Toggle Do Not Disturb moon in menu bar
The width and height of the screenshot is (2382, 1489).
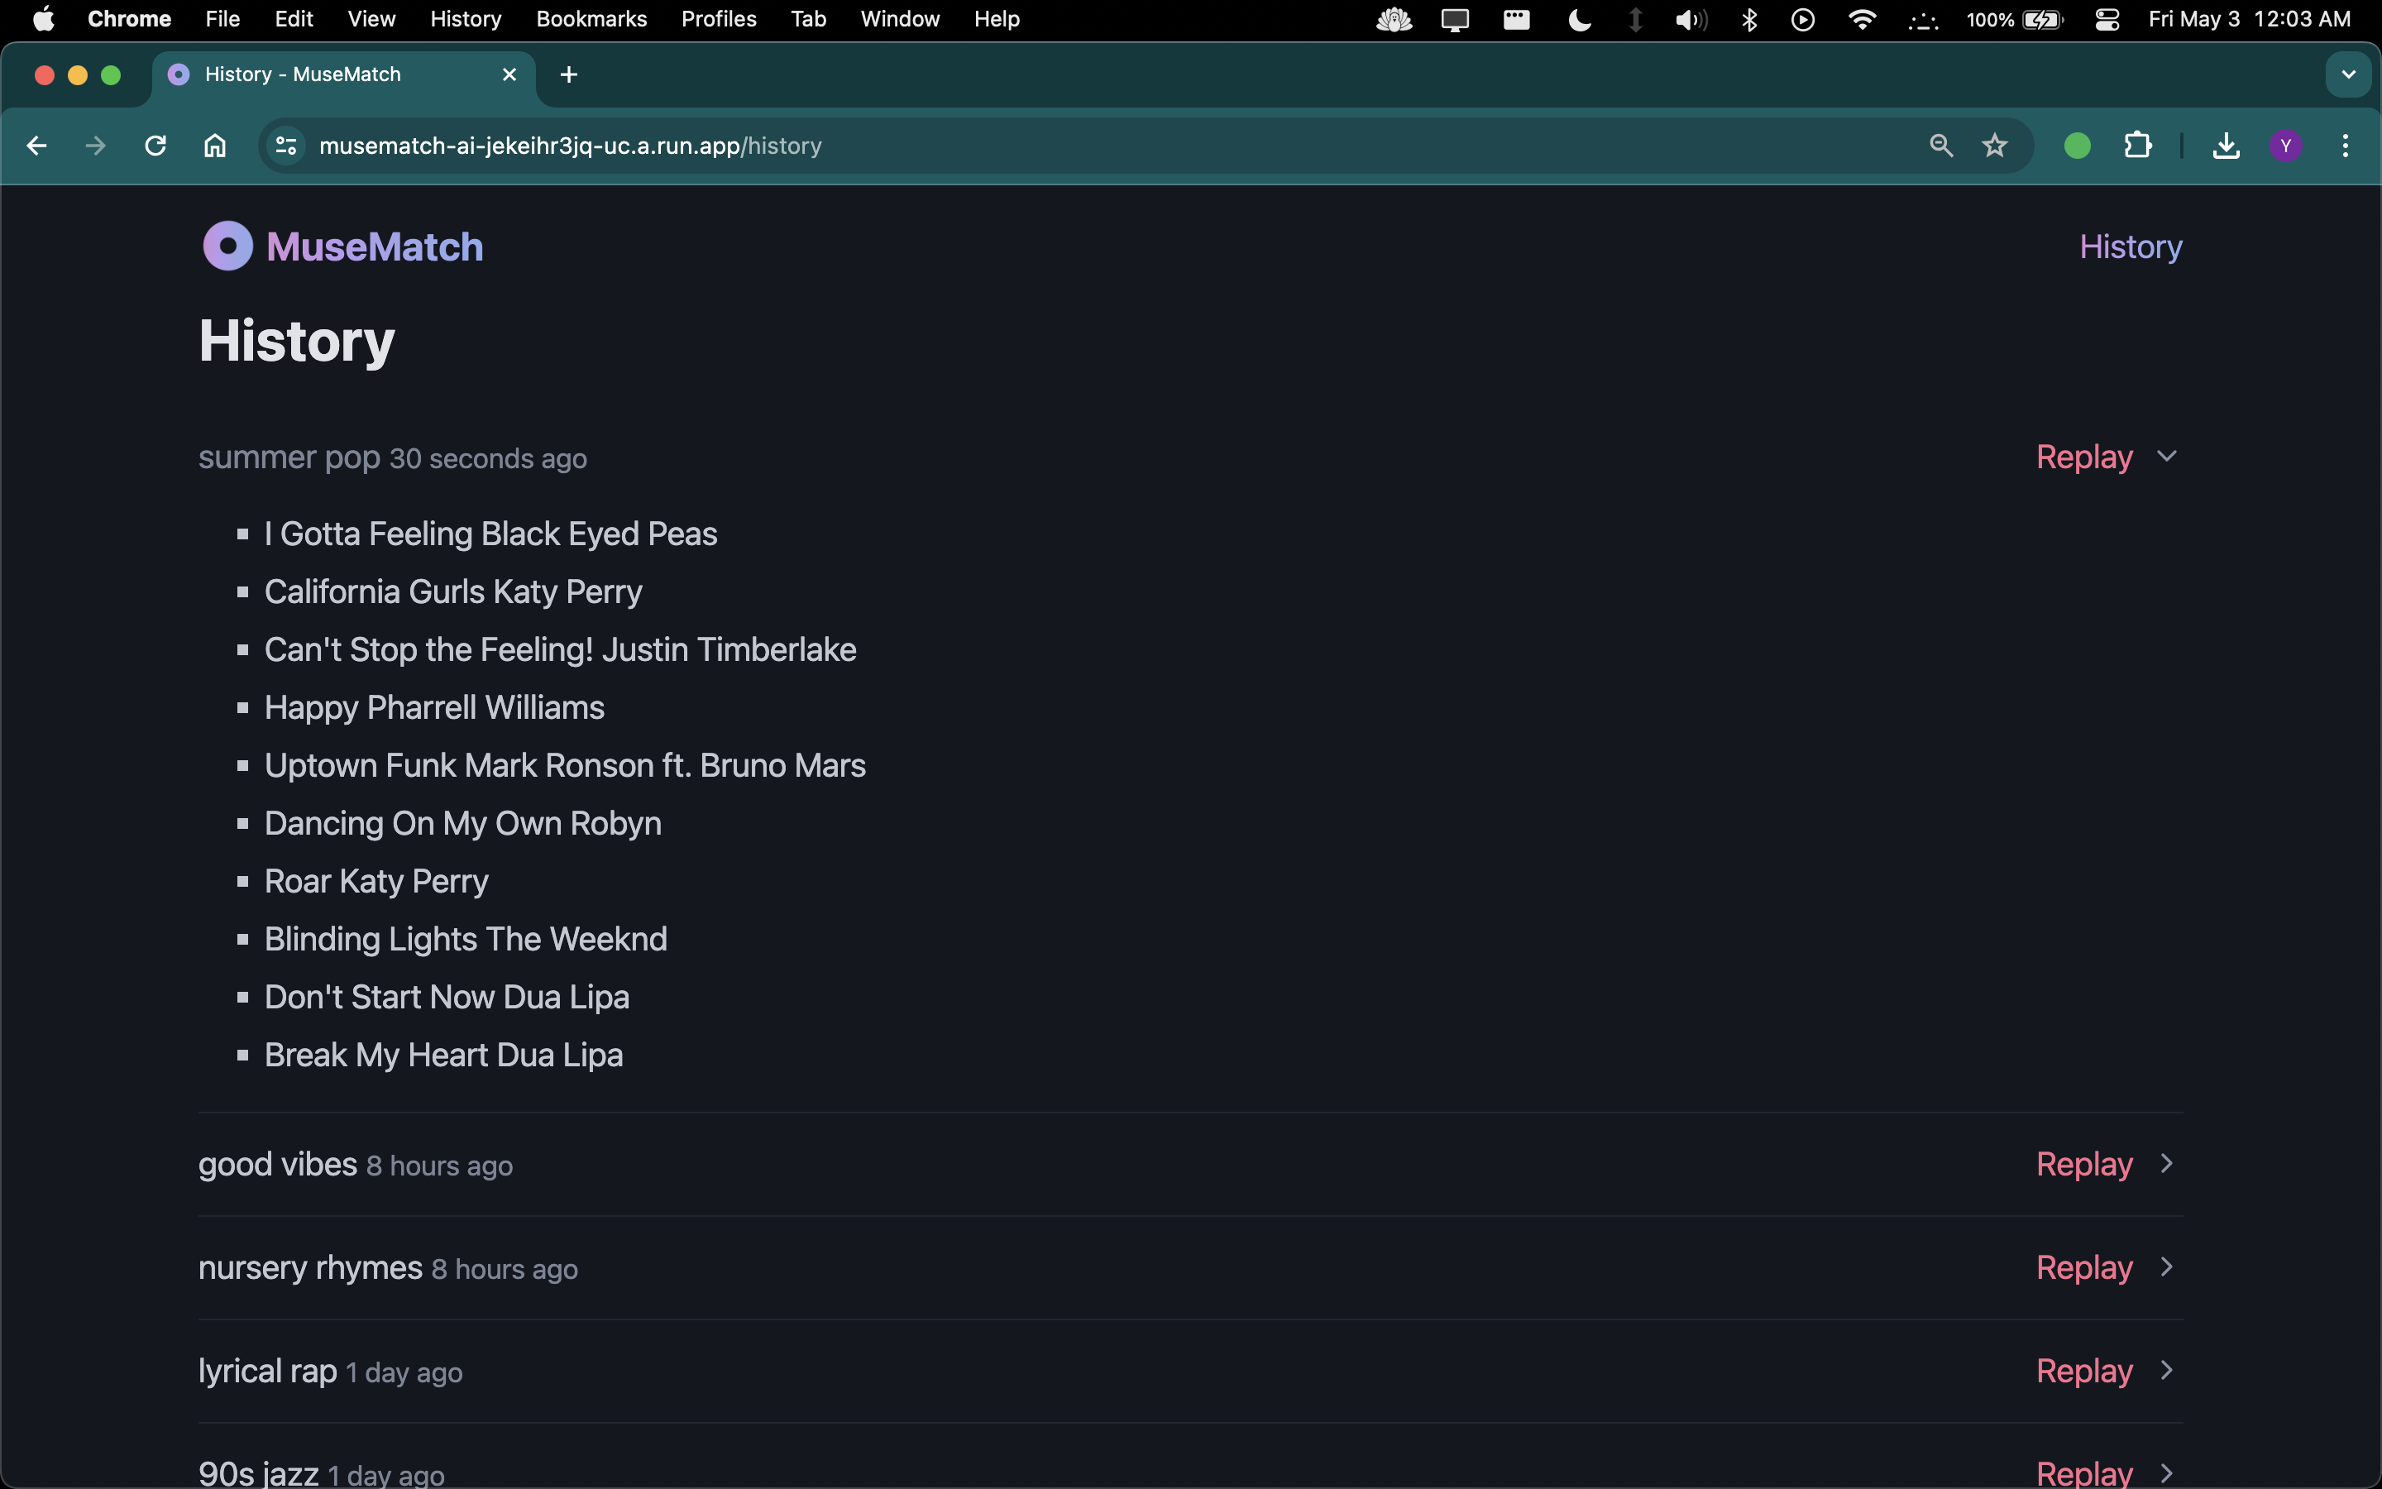[x=1579, y=20]
